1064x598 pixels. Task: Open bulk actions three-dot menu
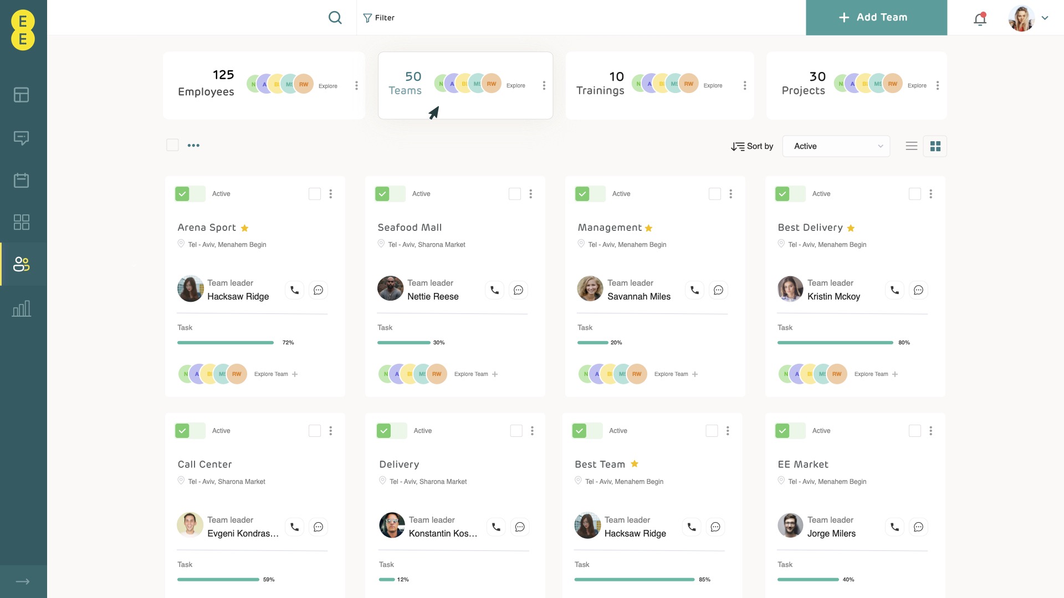click(193, 146)
